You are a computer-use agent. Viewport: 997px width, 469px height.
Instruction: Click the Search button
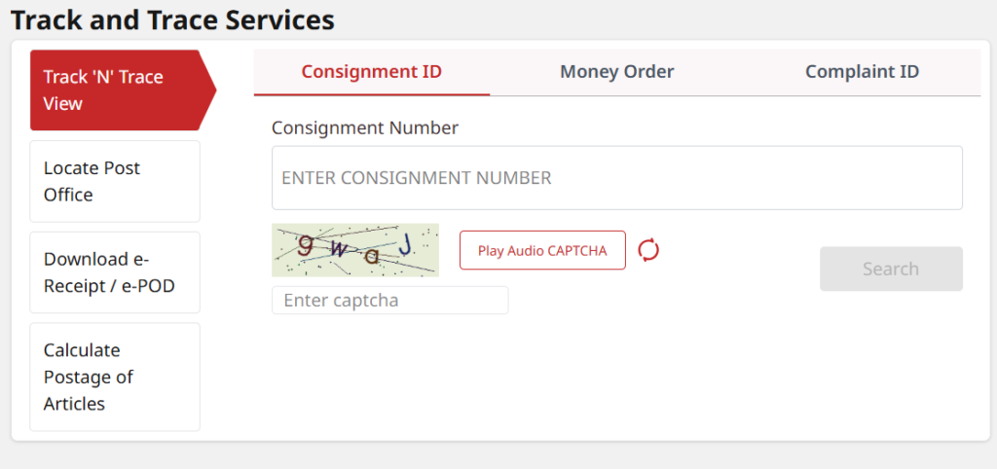[x=891, y=269]
